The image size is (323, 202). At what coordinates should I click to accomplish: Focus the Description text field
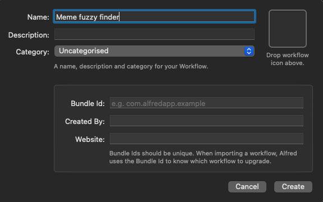154,34
